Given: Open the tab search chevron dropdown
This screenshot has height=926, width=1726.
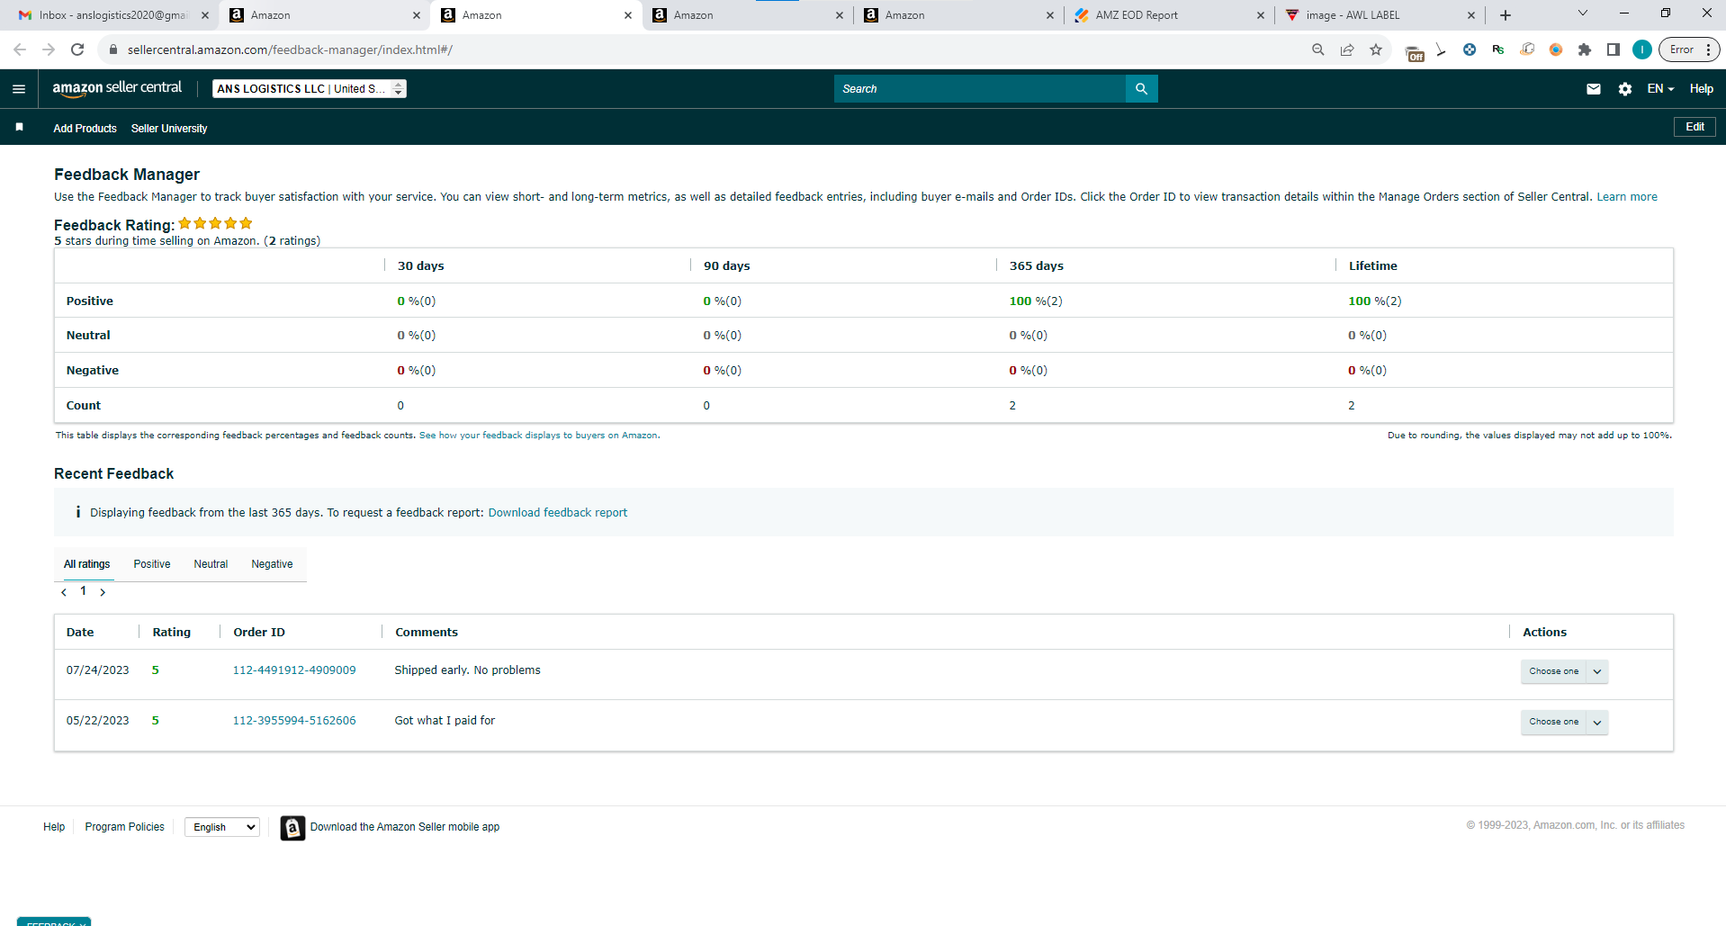Looking at the screenshot, I should point(1583,13).
